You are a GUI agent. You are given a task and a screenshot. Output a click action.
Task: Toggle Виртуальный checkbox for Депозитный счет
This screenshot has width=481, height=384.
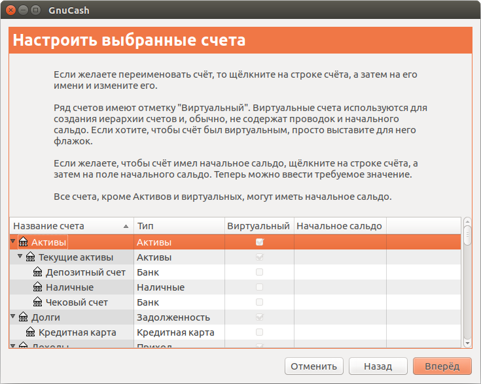coord(260,272)
